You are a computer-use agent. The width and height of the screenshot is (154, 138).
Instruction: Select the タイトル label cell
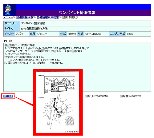(12, 29)
